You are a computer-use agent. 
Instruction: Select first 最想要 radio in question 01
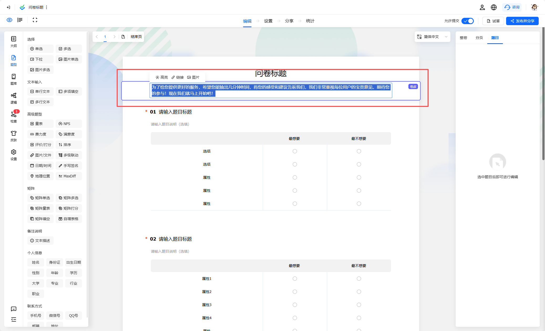[295, 151]
